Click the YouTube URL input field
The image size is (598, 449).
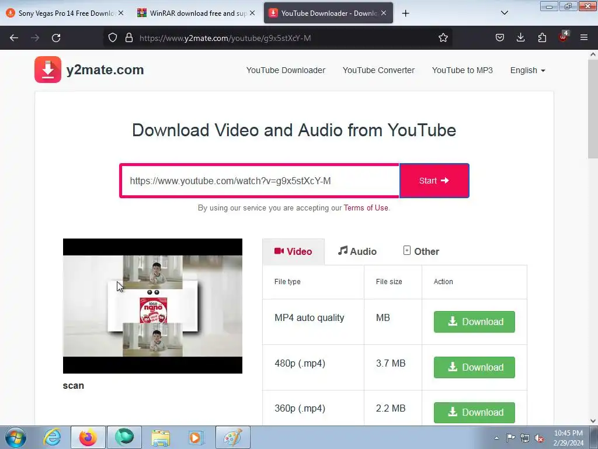[x=260, y=181]
